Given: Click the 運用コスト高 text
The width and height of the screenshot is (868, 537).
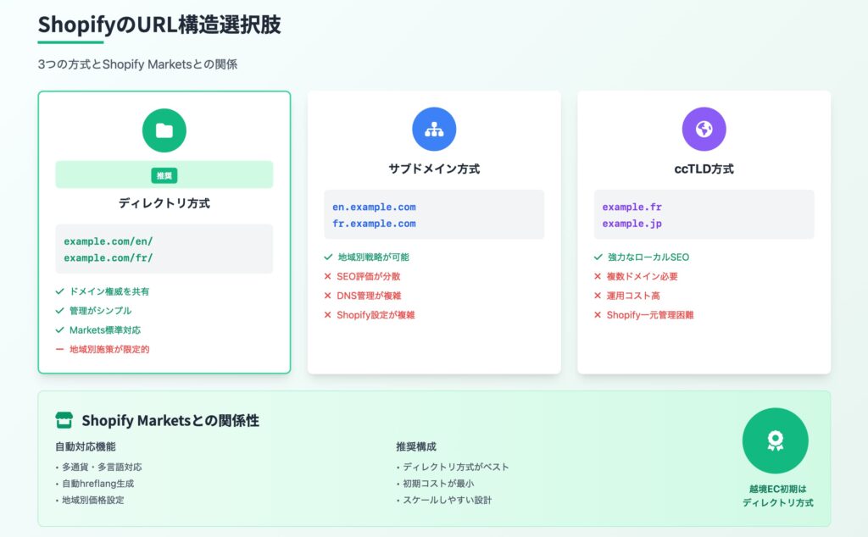Looking at the screenshot, I should point(633,296).
